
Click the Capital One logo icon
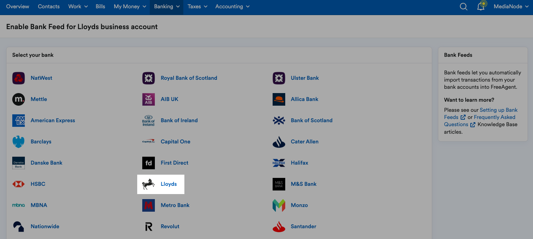(x=148, y=142)
